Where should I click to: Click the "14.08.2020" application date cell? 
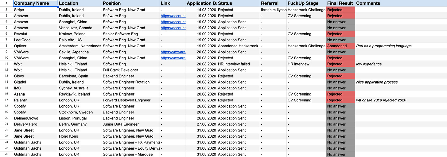point(201,10)
